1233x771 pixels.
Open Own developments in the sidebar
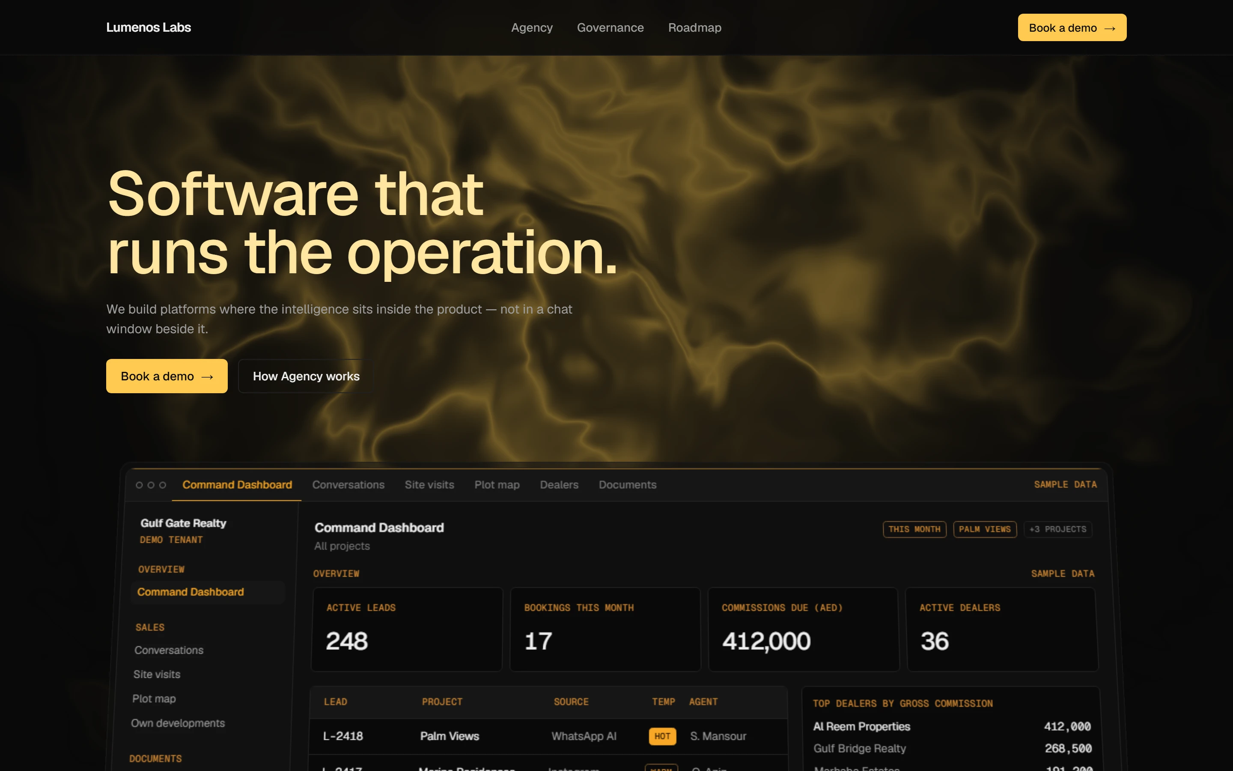(x=178, y=723)
